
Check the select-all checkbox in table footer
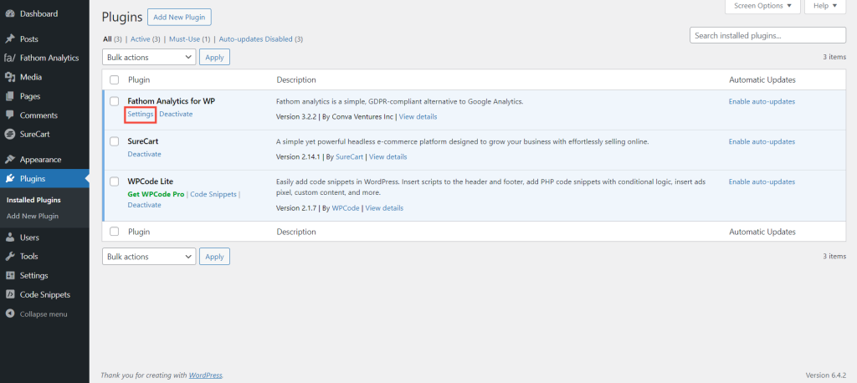tap(114, 232)
